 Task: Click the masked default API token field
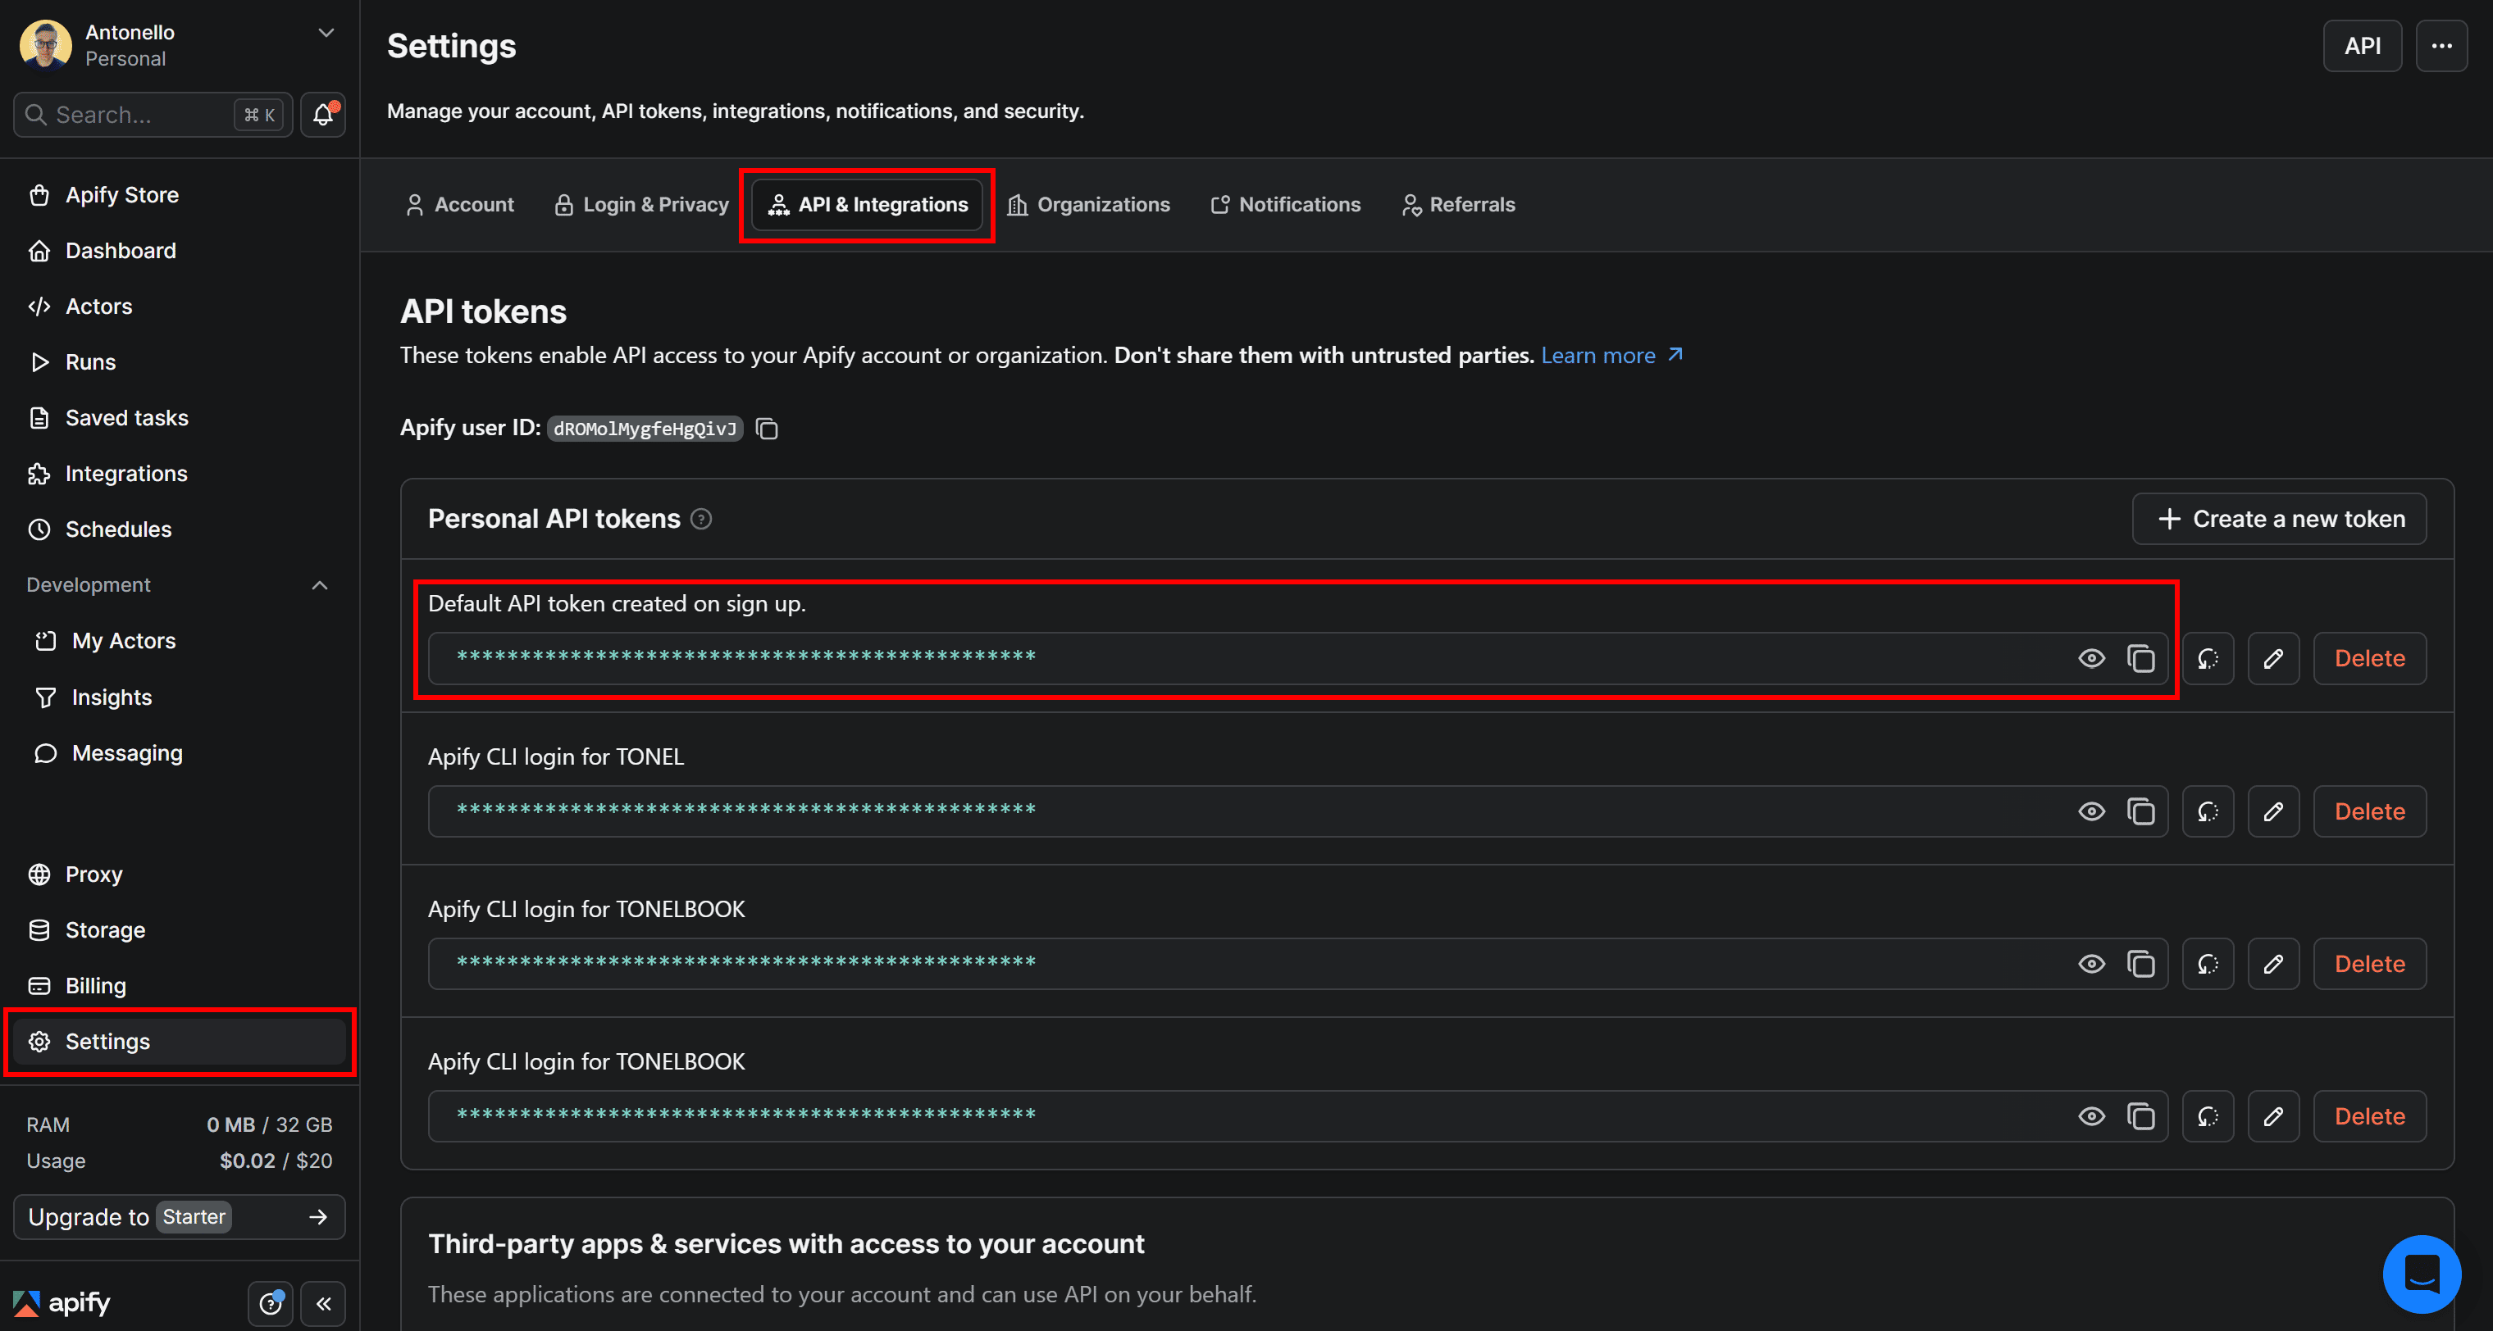coord(1297,659)
